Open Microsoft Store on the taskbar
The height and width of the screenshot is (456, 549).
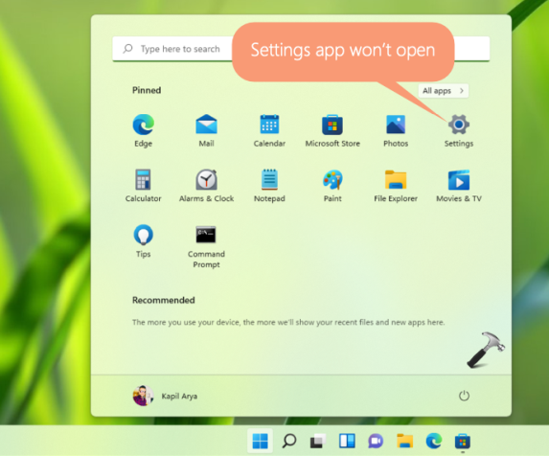coord(463,441)
